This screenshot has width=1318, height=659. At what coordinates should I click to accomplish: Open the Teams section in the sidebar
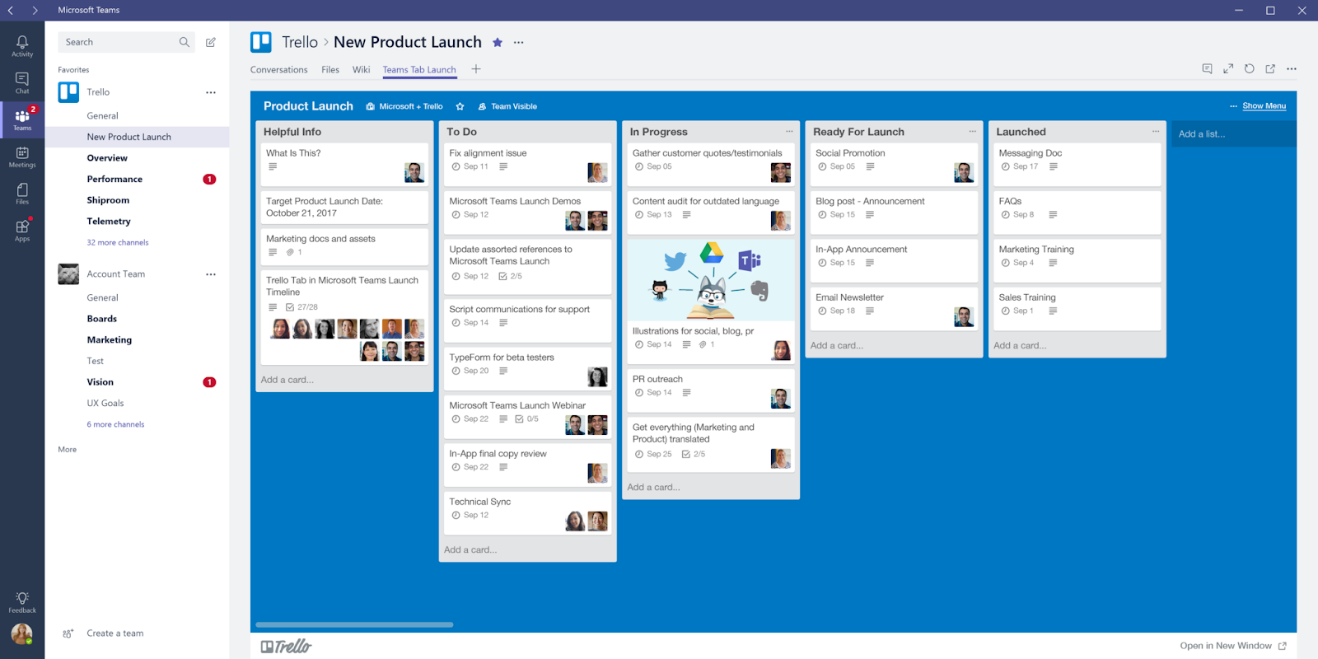click(22, 119)
